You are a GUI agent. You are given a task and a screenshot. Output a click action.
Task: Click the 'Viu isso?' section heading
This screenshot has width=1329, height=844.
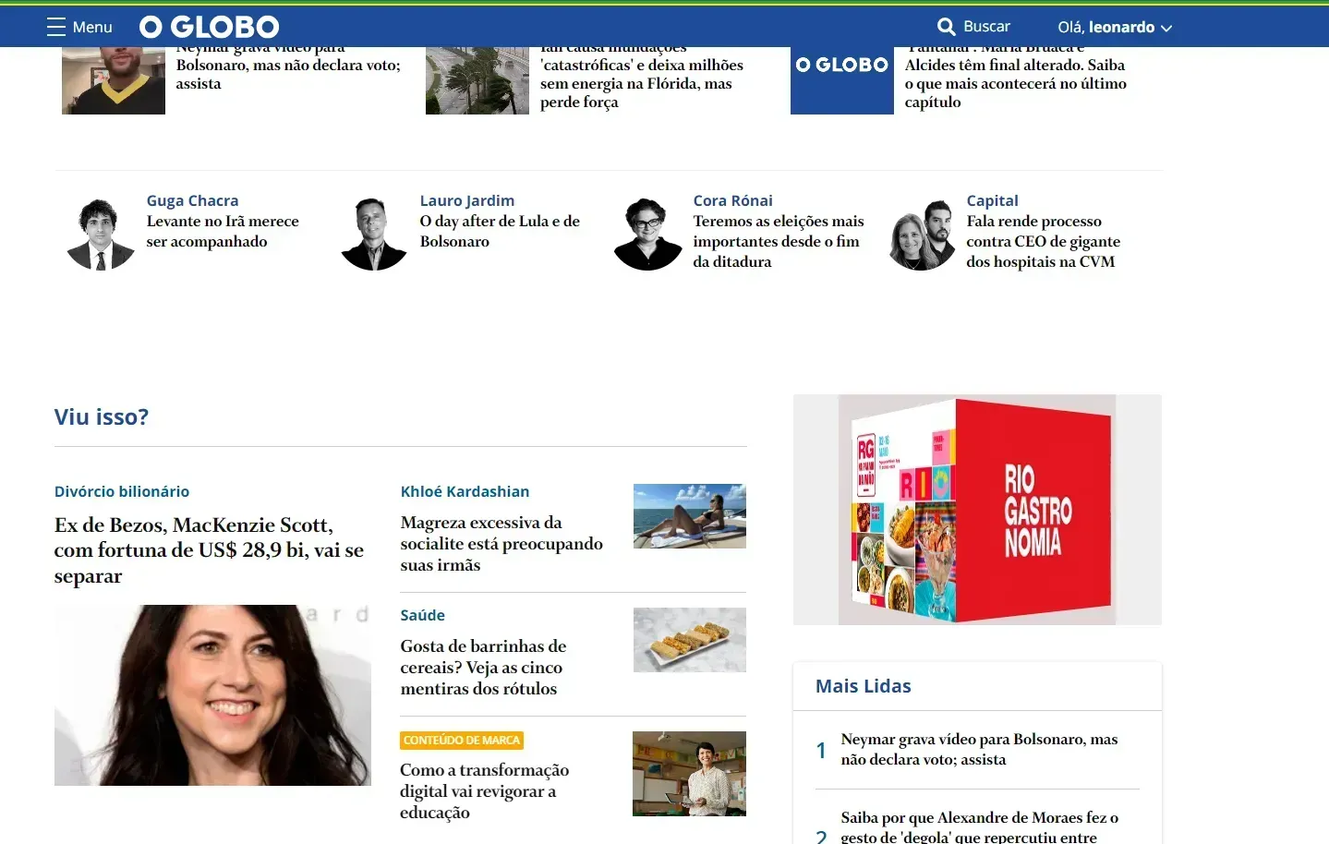[x=102, y=416]
